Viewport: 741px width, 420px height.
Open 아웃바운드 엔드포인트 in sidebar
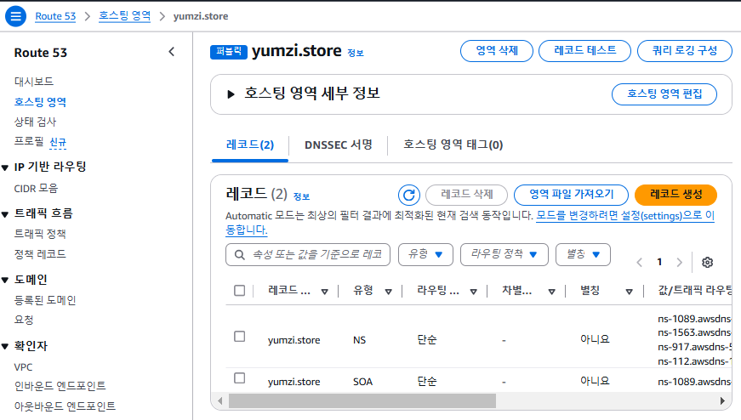[x=65, y=406]
